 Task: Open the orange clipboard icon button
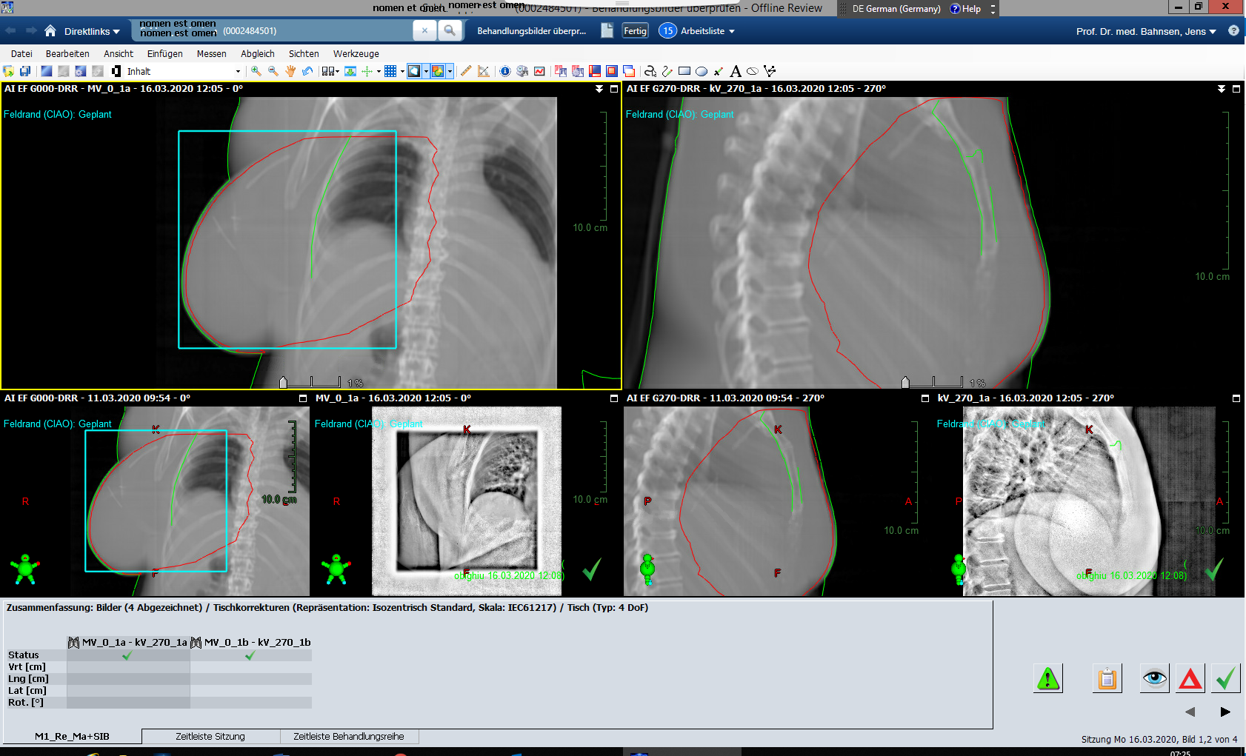[x=1107, y=678]
